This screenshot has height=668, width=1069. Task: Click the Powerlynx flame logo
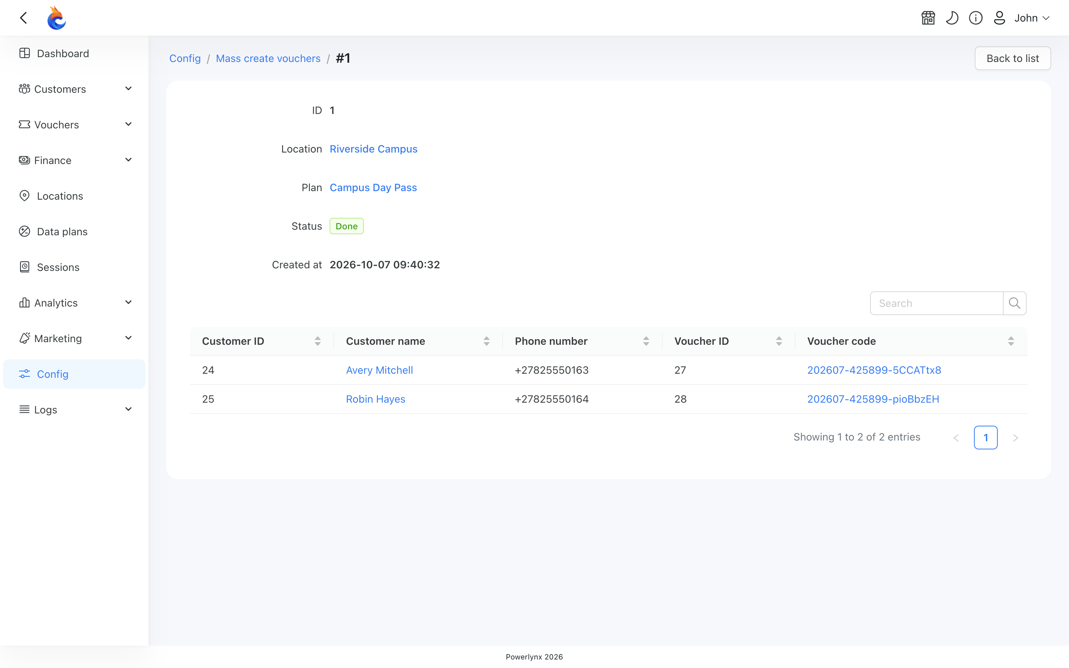tap(56, 18)
